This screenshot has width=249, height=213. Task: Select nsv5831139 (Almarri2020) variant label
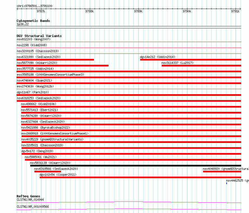point(50,163)
